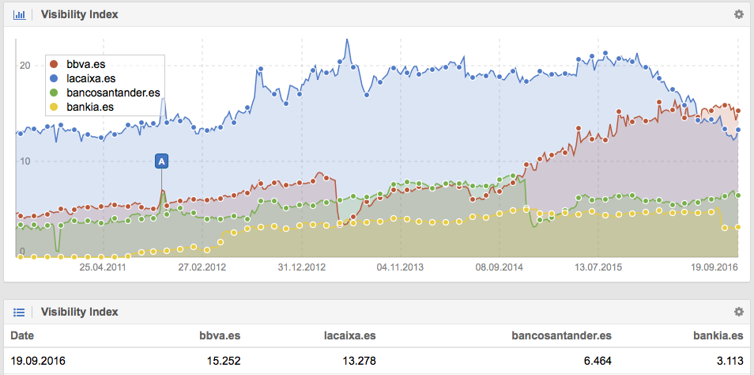
Task: Click the bankia.es table column header
Action: click(x=719, y=336)
